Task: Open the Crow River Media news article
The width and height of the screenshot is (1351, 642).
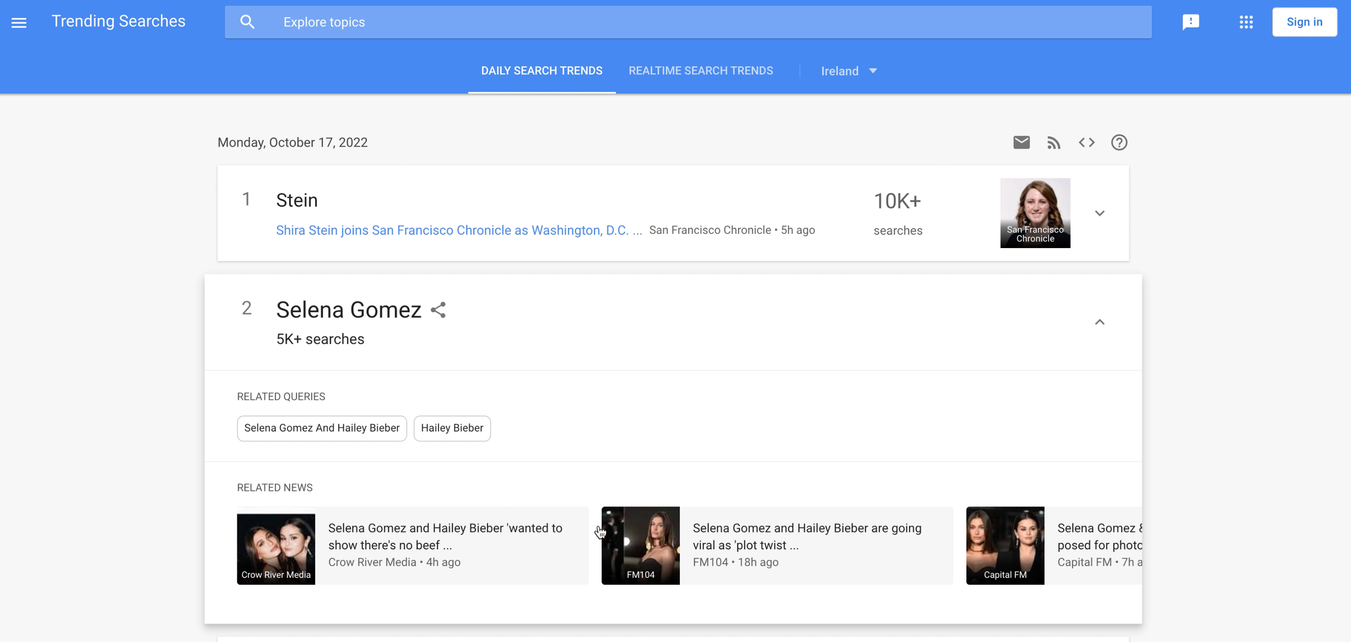Action: [412, 545]
